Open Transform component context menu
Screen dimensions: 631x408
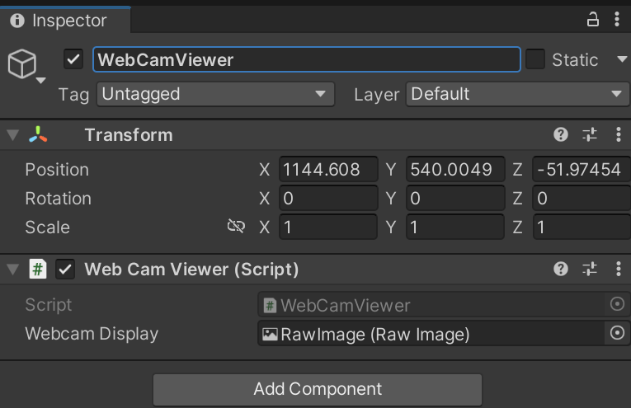(x=619, y=134)
